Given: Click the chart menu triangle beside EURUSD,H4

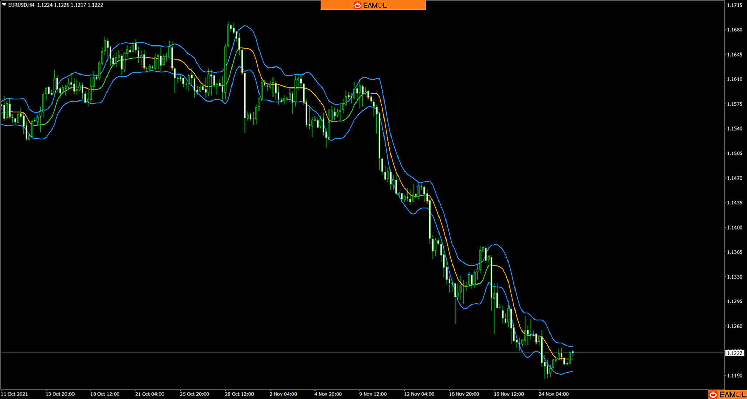Looking at the screenshot, I should 4,5.
